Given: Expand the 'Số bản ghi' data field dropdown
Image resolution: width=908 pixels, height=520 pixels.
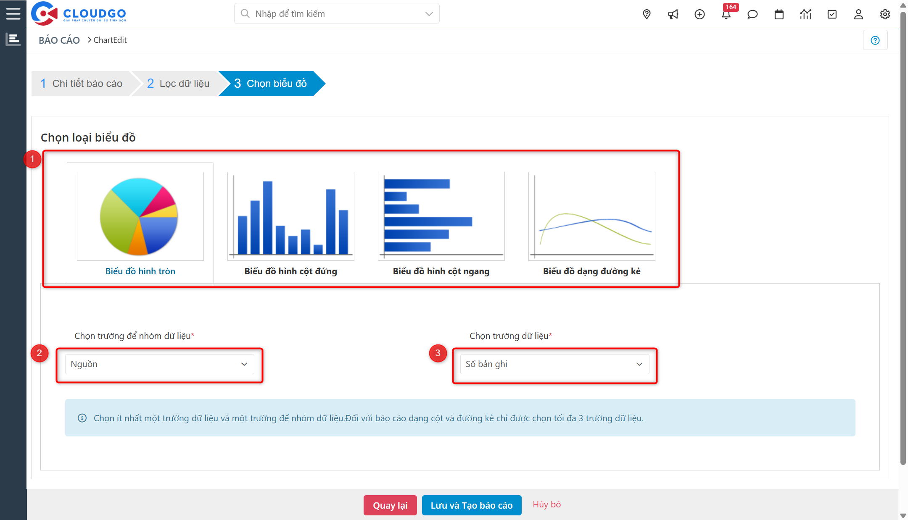Looking at the screenshot, I should [x=555, y=364].
